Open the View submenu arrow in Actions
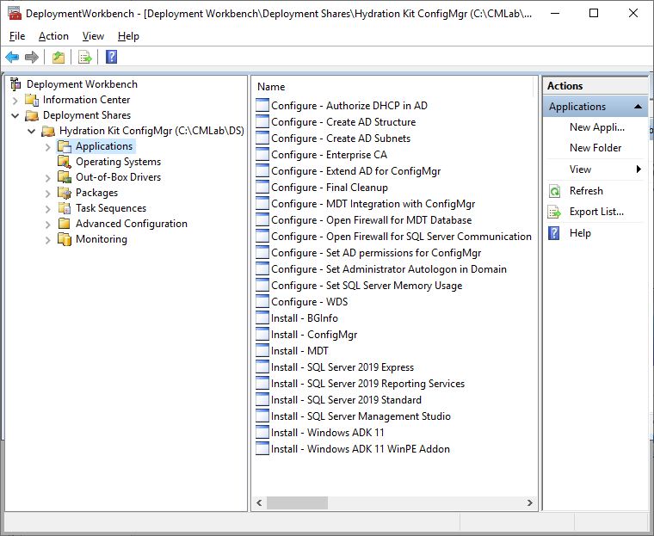This screenshot has height=536, width=654. [x=639, y=169]
